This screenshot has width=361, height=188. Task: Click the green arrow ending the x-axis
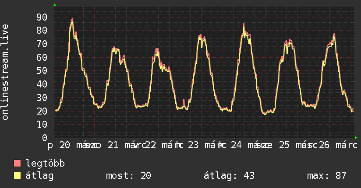pos(356,138)
